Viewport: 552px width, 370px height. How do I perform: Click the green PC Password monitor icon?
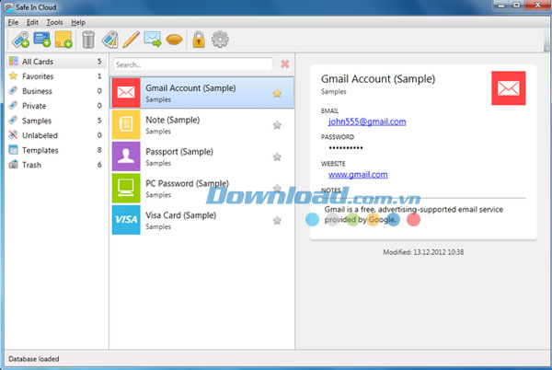[x=126, y=188]
